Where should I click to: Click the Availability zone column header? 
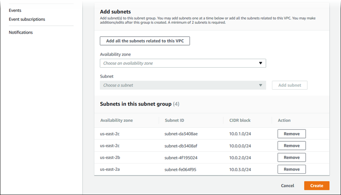coord(116,120)
